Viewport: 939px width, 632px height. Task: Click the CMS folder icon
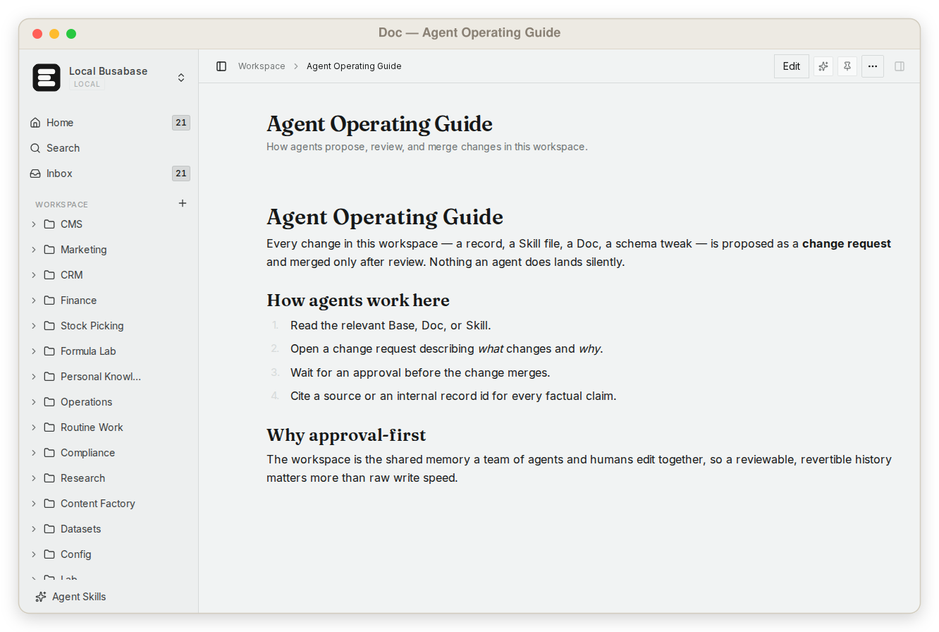point(49,224)
